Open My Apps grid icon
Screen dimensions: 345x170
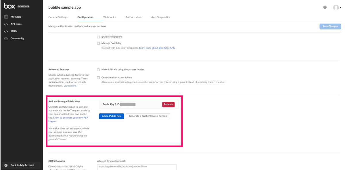(6, 17)
